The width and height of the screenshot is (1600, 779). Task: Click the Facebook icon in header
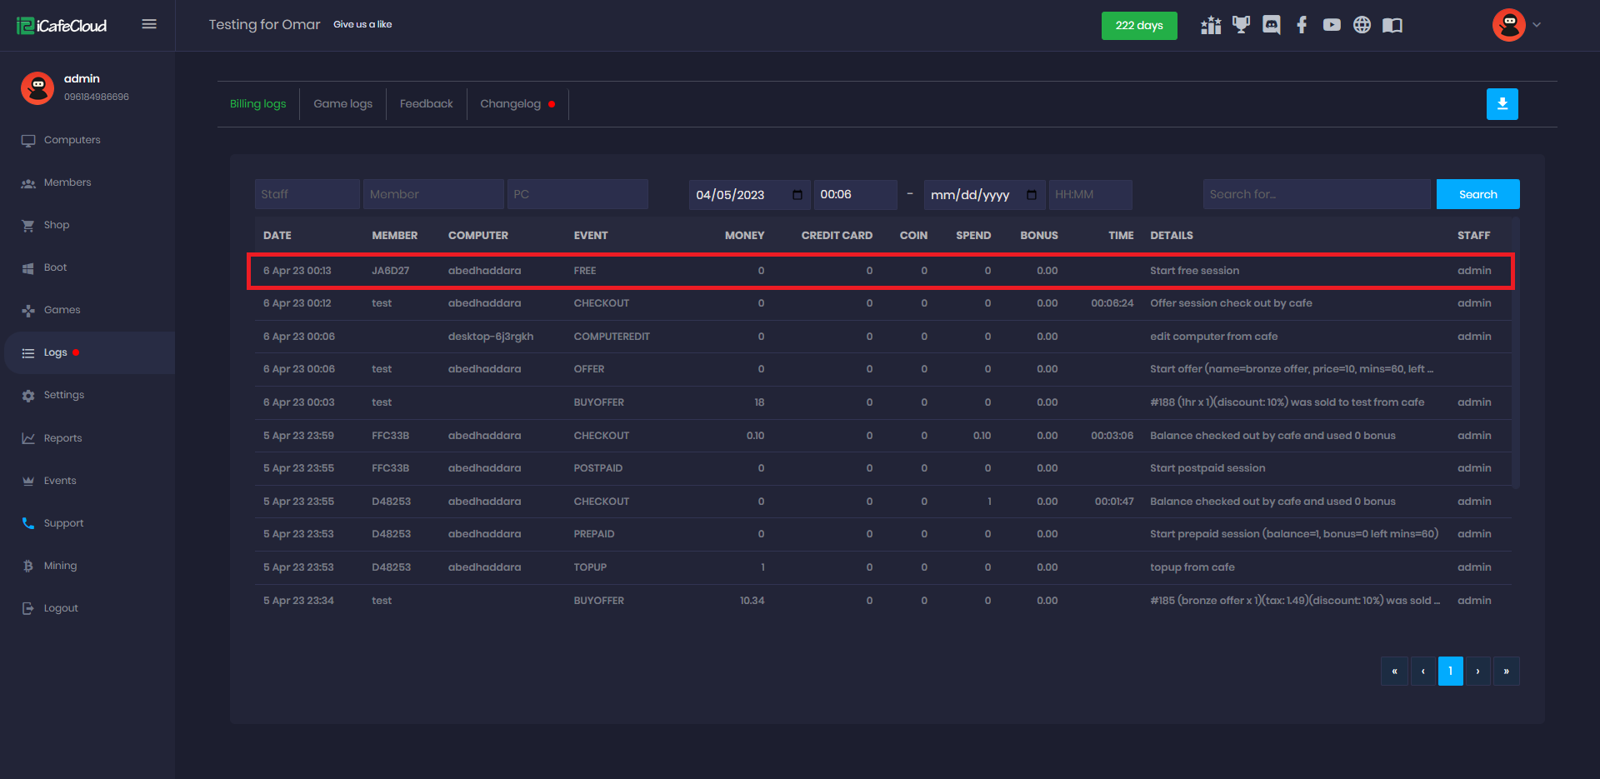click(x=1302, y=25)
